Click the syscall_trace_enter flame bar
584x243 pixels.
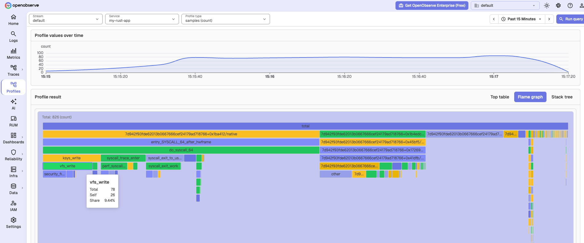123,158
